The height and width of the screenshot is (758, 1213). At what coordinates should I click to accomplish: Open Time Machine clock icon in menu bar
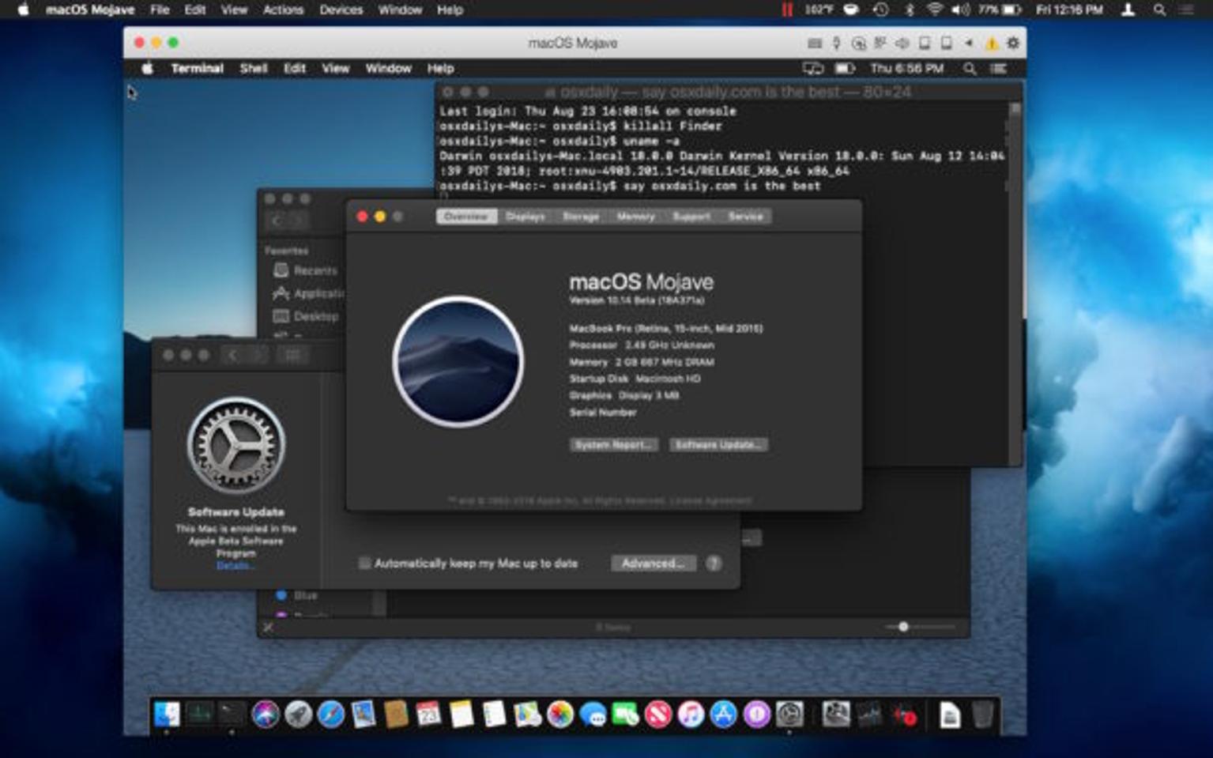coord(881,9)
